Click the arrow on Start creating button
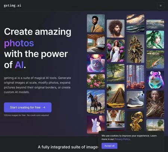Image resolution: width=168 pixels, height=152 pixels. [44, 107]
